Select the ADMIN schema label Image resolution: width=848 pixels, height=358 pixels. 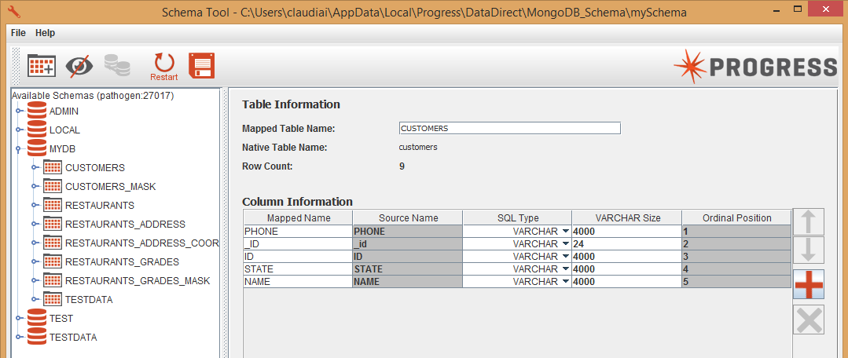64,111
